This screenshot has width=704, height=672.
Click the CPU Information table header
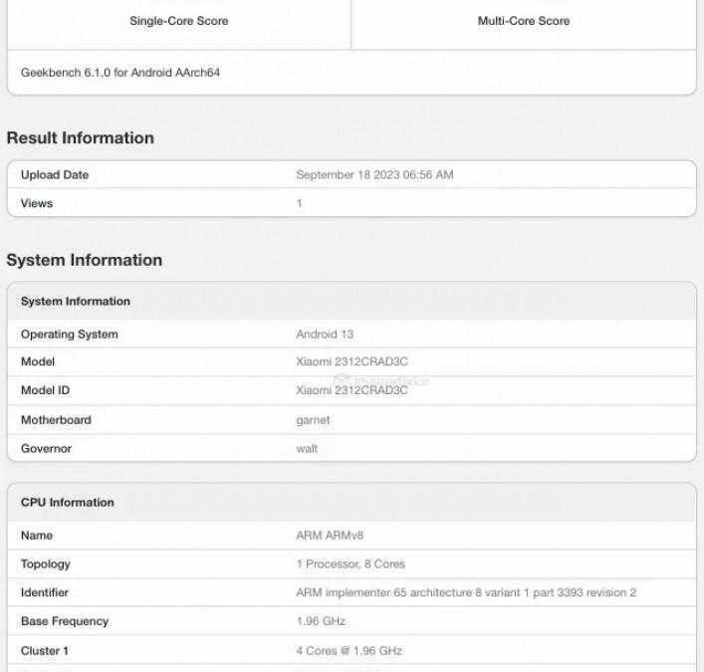(x=68, y=503)
